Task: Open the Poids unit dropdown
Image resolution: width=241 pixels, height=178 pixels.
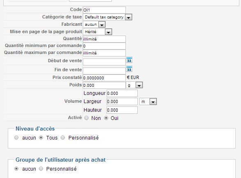Action: tap(134, 85)
